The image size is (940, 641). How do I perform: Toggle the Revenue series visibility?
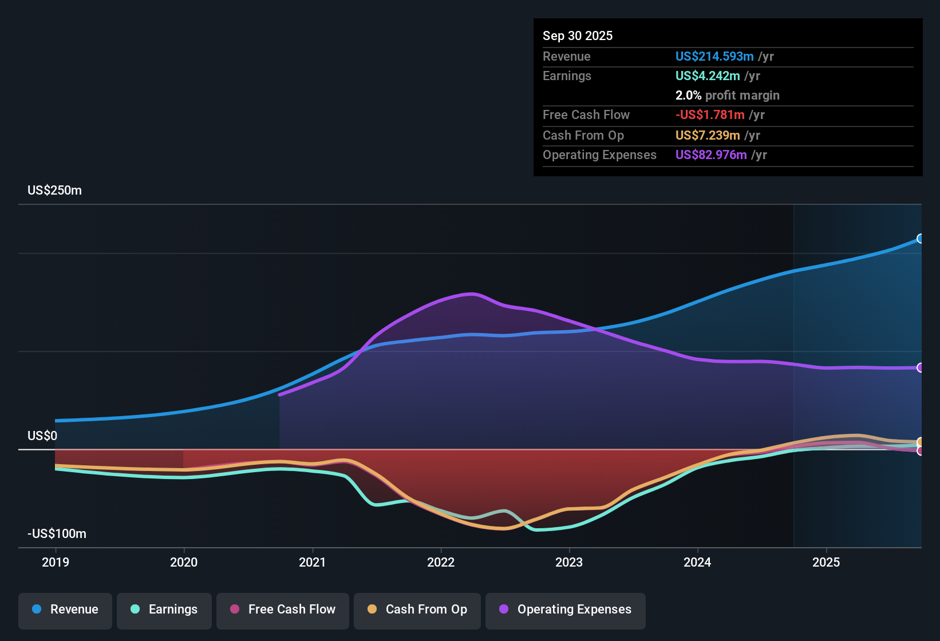pos(65,610)
